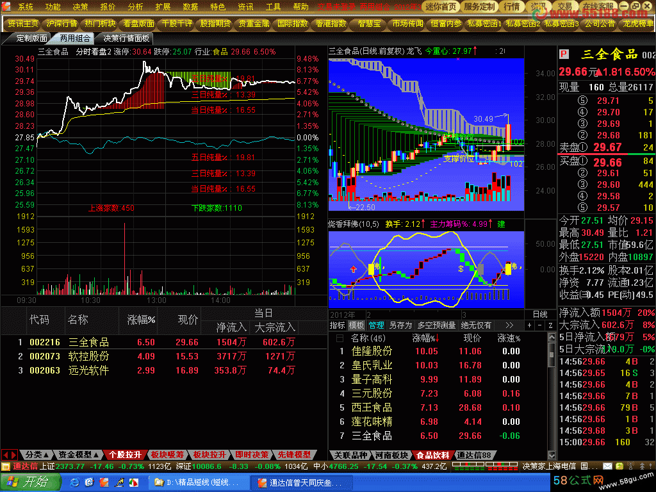The height and width of the screenshot is (492, 656).
Task: Select row 002063 远光软件
Action: click(x=163, y=371)
